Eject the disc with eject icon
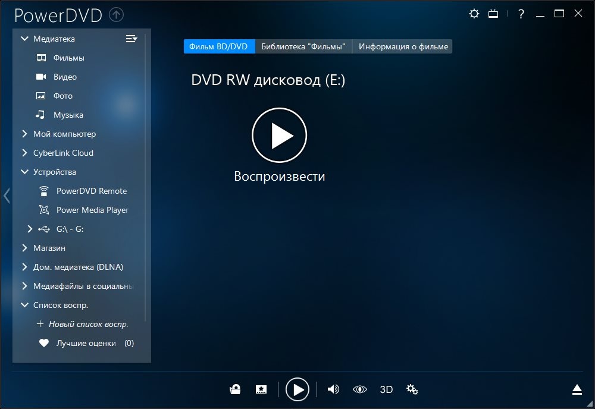The image size is (595, 409). click(x=577, y=389)
